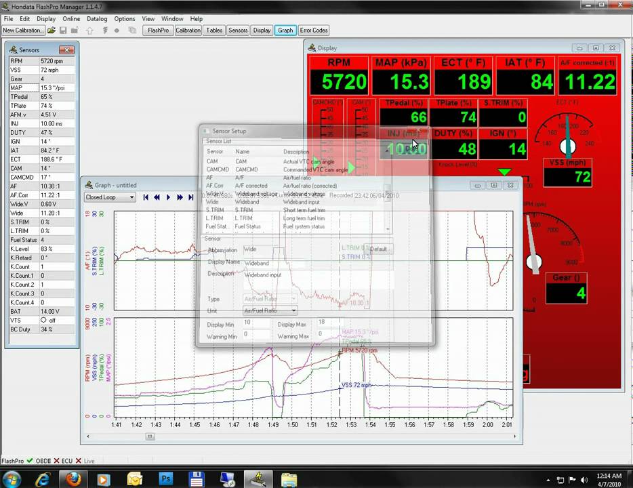Close the Sensors panel
The width and height of the screenshot is (633, 488).
pyautogui.click(x=66, y=49)
